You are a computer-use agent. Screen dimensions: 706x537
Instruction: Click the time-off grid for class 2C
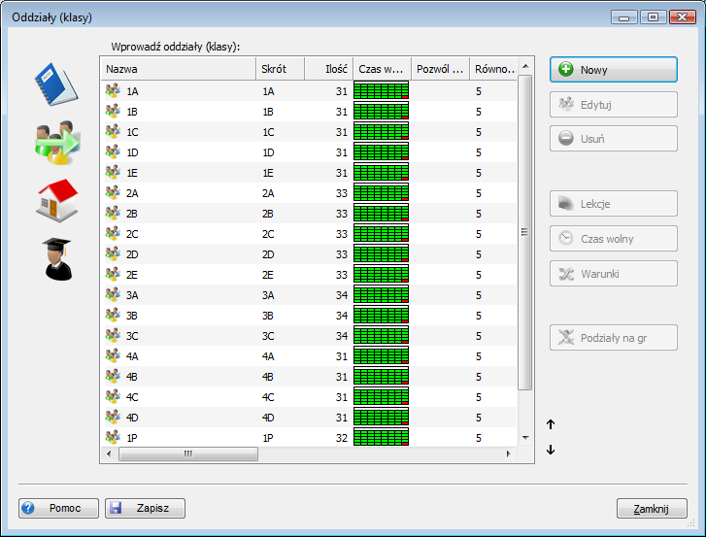tap(382, 233)
